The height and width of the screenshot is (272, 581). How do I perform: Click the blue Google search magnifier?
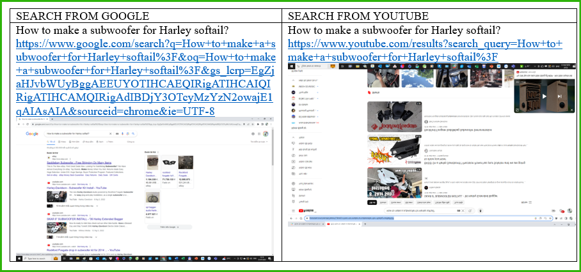coord(132,134)
